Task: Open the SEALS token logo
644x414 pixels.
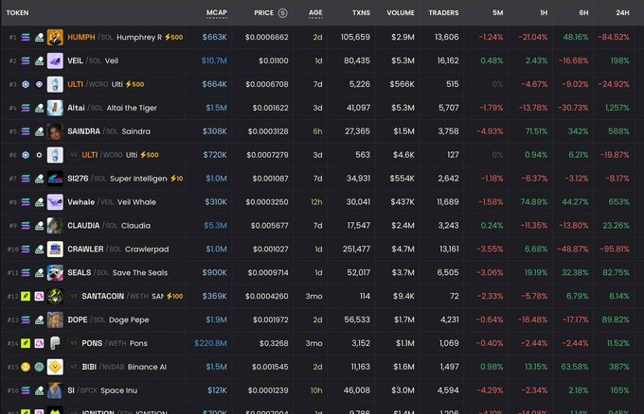Action: (55, 273)
